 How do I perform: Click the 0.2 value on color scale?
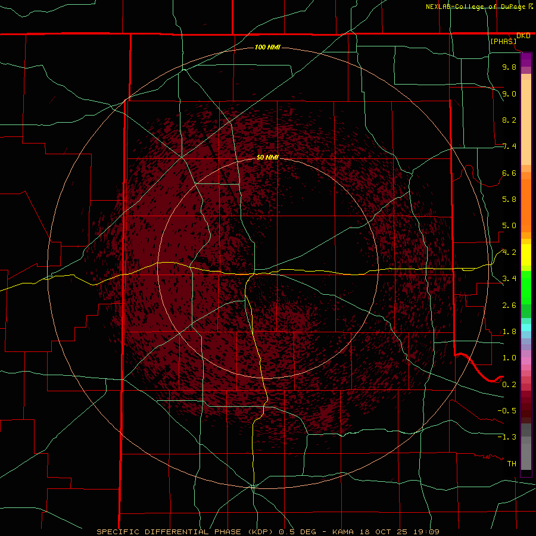pyautogui.click(x=509, y=385)
